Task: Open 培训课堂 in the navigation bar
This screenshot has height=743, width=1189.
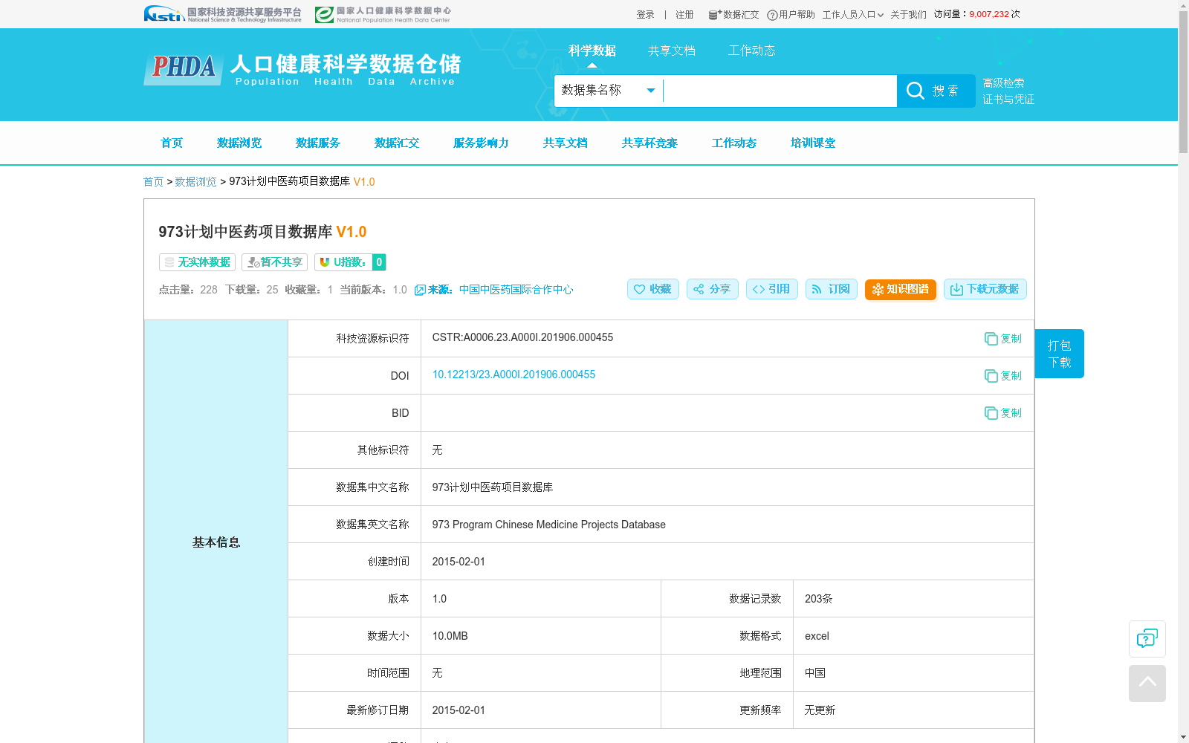Action: pyautogui.click(x=813, y=143)
